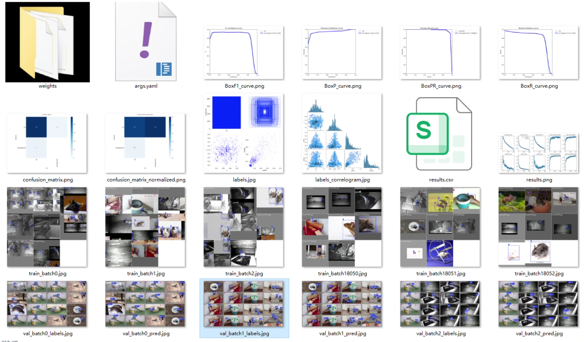The image size is (584, 342).
Task: Click the 'BoxR_curve.png' file name
Action: coord(539,86)
